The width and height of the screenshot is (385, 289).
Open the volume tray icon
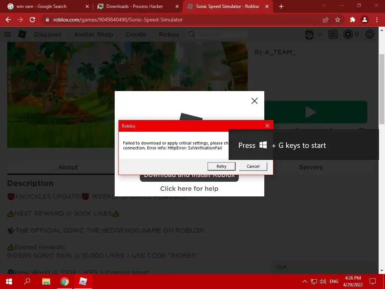pyautogui.click(x=323, y=281)
